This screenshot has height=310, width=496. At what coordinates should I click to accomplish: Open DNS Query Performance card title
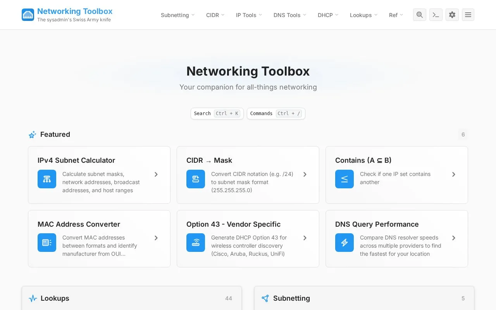pos(377,224)
